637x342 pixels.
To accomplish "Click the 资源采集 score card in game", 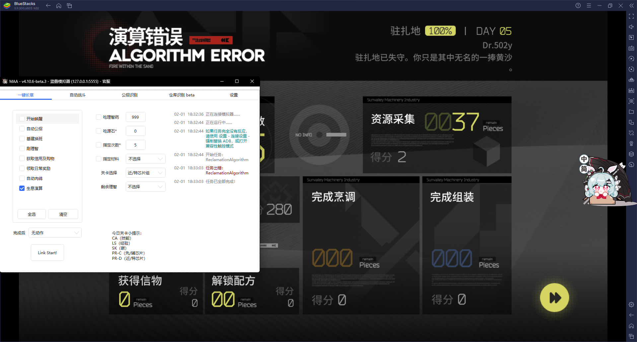I will pyautogui.click(x=437, y=135).
